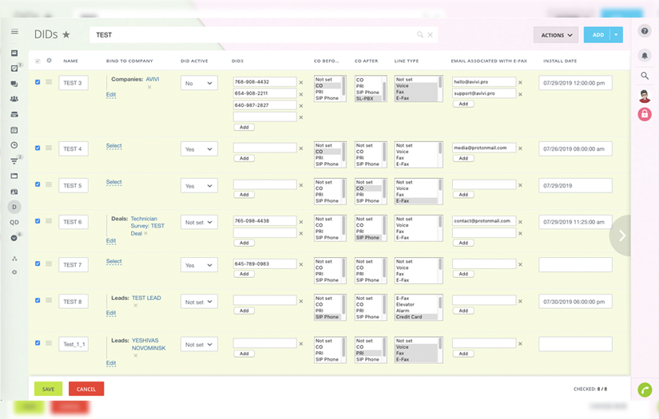Sort by BIND TO COMPANY column header
Image resolution: width=659 pixels, height=419 pixels.
[x=129, y=61]
